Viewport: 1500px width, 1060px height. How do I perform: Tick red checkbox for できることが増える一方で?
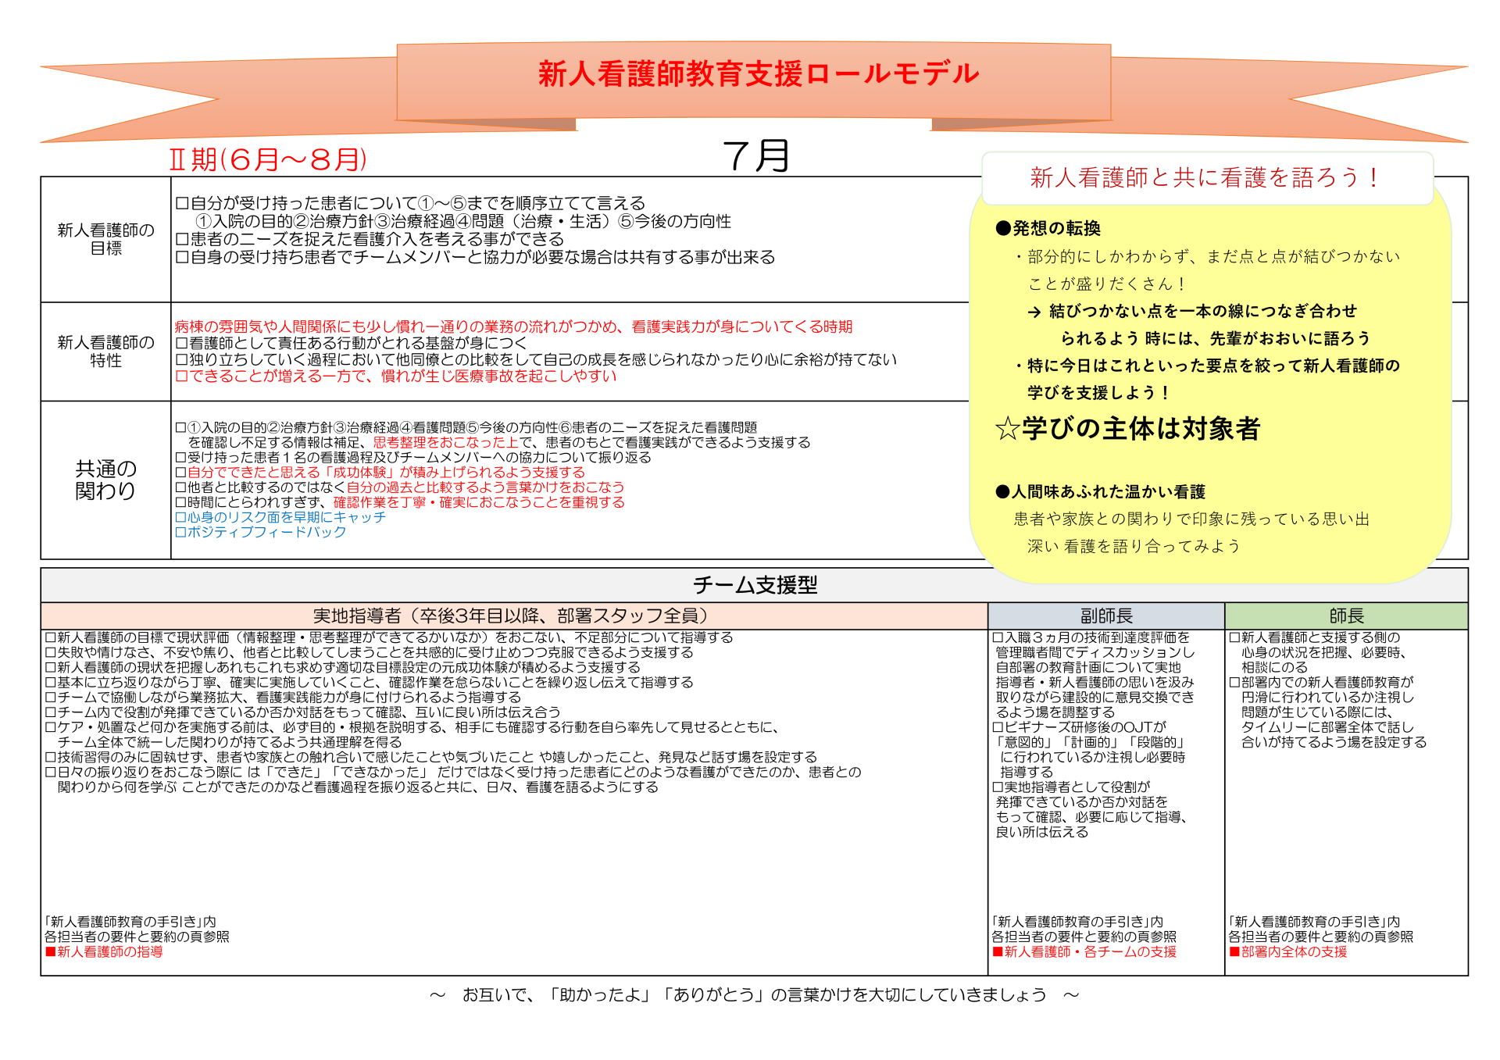click(181, 376)
